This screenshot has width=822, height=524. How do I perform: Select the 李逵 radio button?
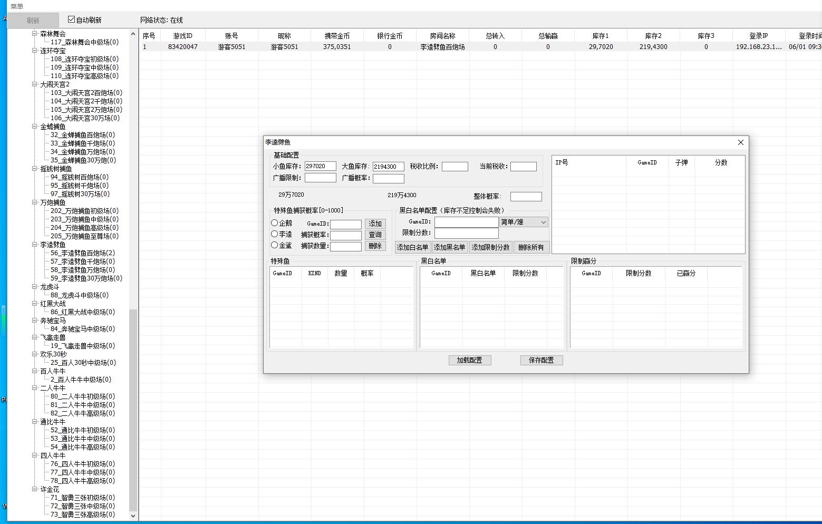274,234
